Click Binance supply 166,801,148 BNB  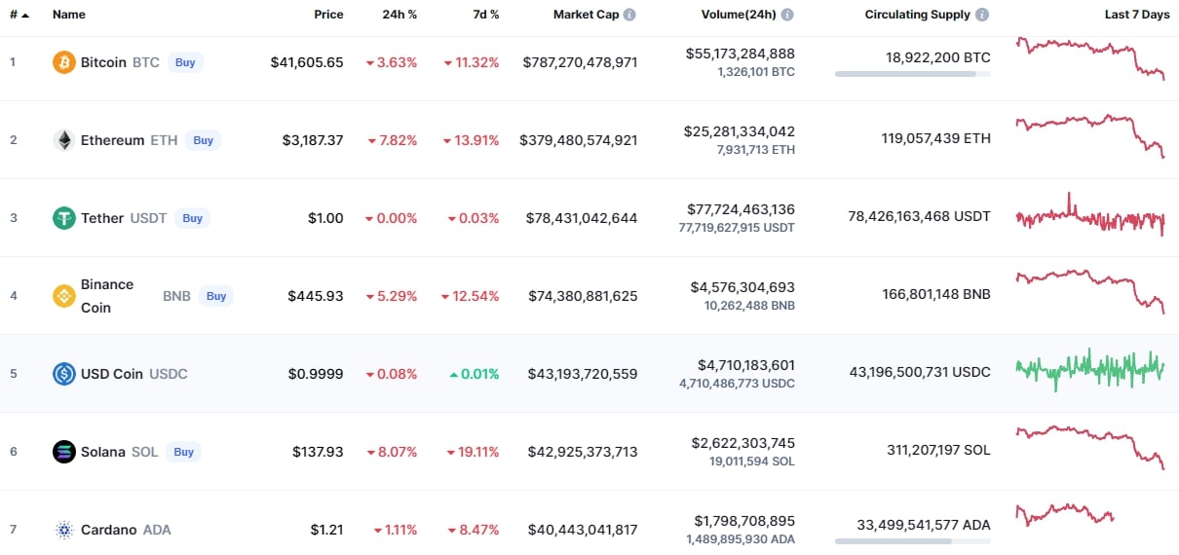coord(936,294)
